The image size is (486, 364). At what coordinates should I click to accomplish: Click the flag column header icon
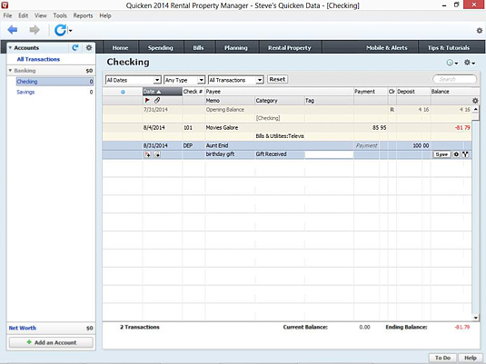147,101
